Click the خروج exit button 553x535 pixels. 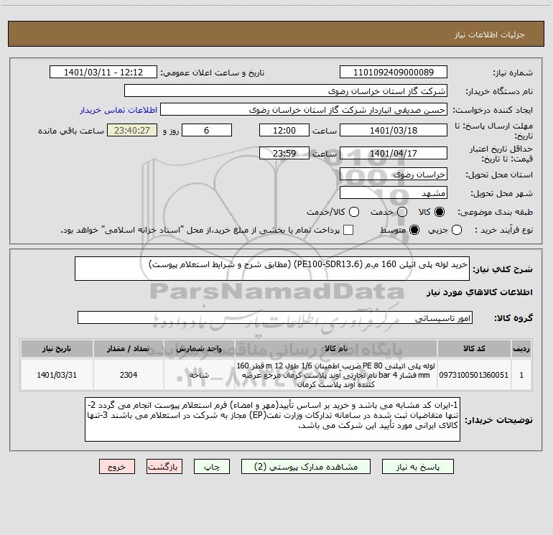pos(117,467)
